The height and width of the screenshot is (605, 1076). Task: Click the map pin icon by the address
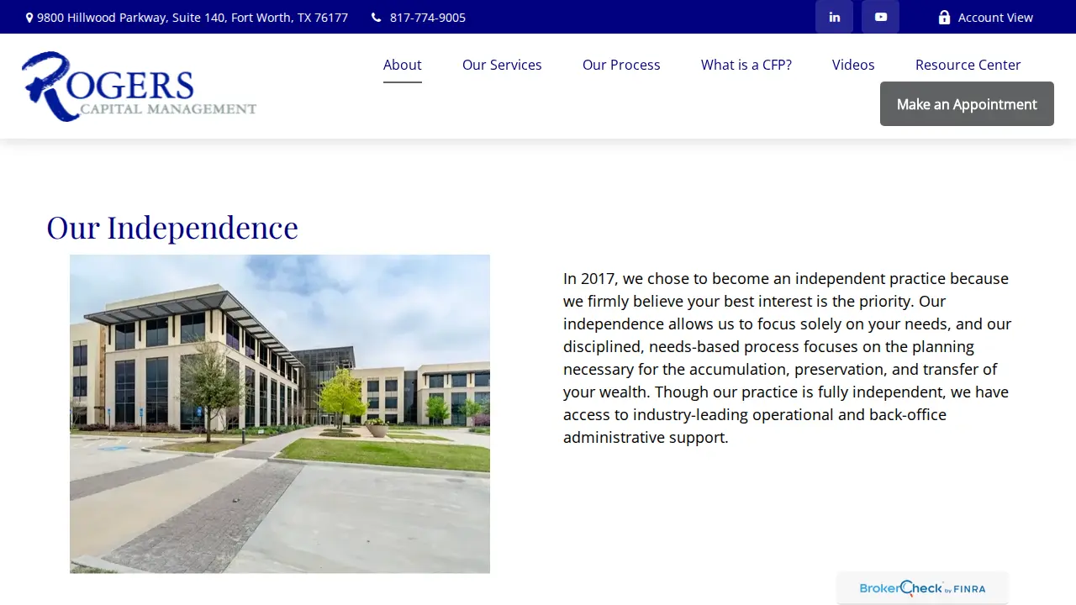point(29,18)
